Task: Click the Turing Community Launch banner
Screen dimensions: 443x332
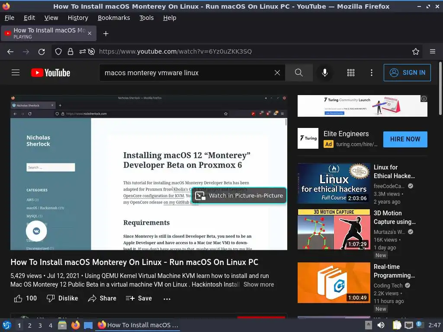Action: pyautogui.click(x=363, y=106)
